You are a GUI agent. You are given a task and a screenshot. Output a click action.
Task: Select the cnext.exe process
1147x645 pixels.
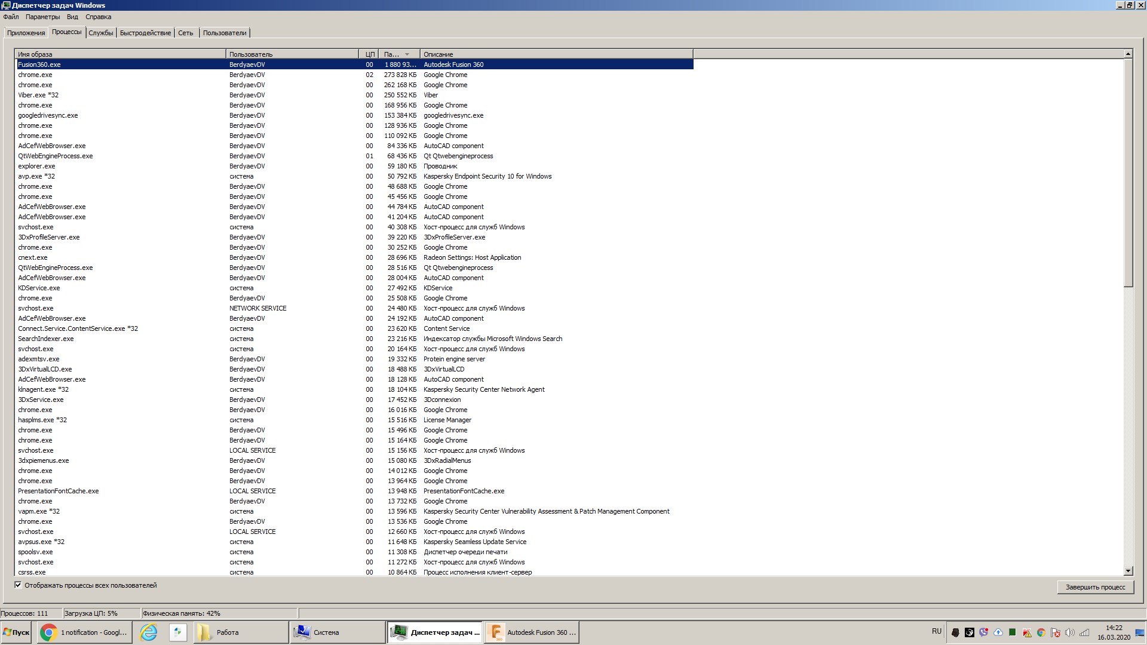(354, 257)
